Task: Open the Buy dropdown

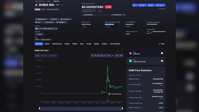Action: coord(135,5)
